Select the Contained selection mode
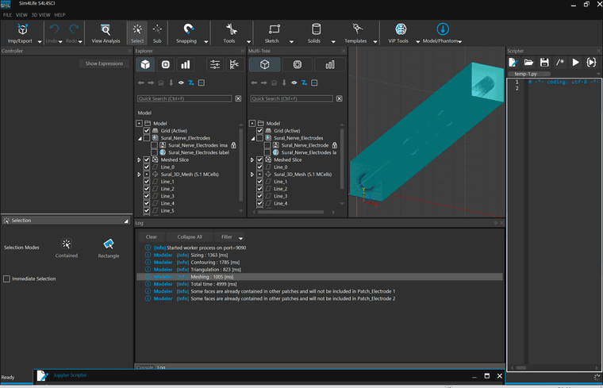Screen dimensions: 603x388 tap(66, 248)
